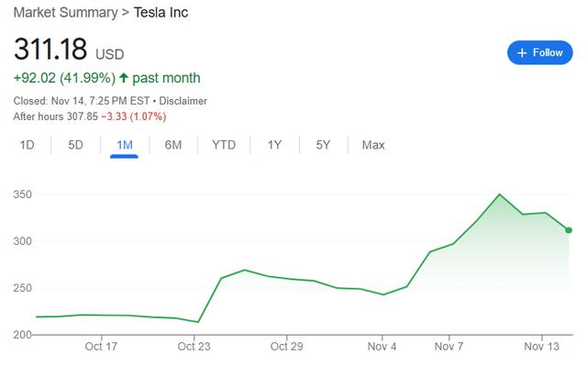Show YTD price chart
587x365 pixels.
[x=224, y=145]
